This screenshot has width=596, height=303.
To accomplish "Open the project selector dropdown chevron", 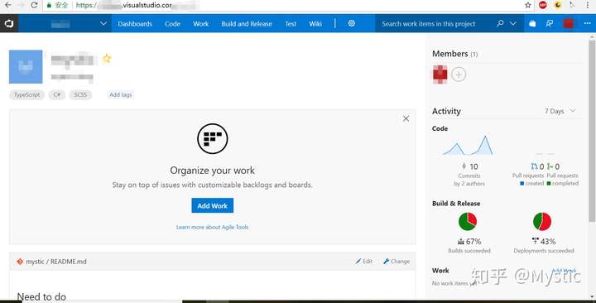I will (103, 23).
